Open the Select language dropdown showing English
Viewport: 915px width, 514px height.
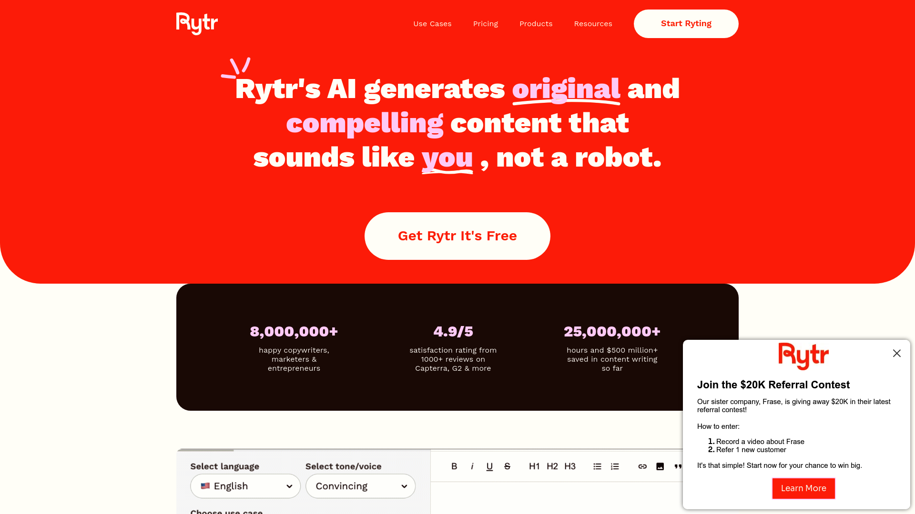(x=245, y=486)
